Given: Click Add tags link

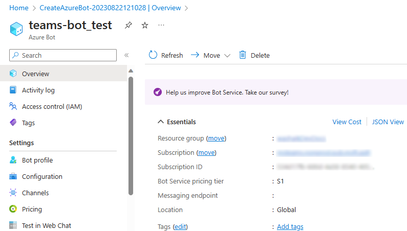Looking at the screenshot, I should point(290,227).
